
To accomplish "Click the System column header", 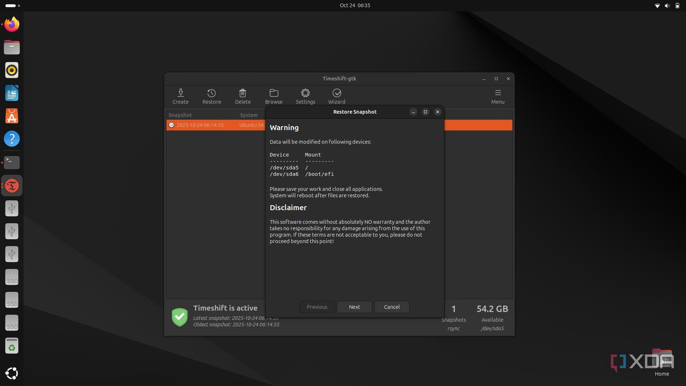I will pos(249,115).
